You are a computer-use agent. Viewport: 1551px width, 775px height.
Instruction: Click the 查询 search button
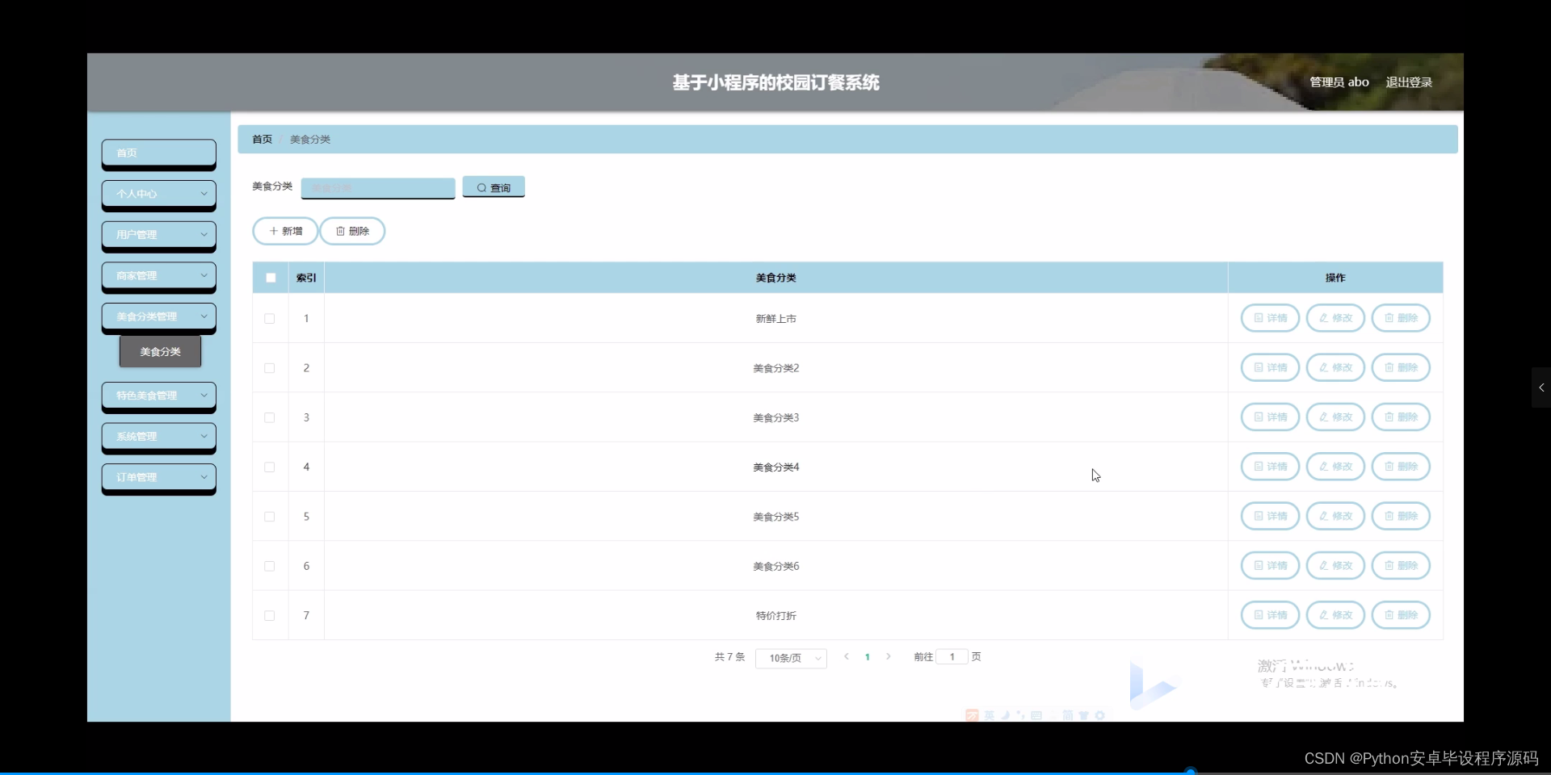pyautogui.click(x=493, y=186)
